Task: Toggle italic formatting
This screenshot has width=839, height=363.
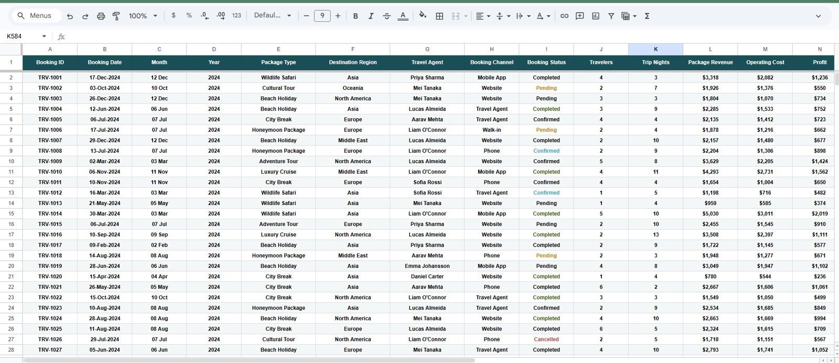Action: point(371,16)
